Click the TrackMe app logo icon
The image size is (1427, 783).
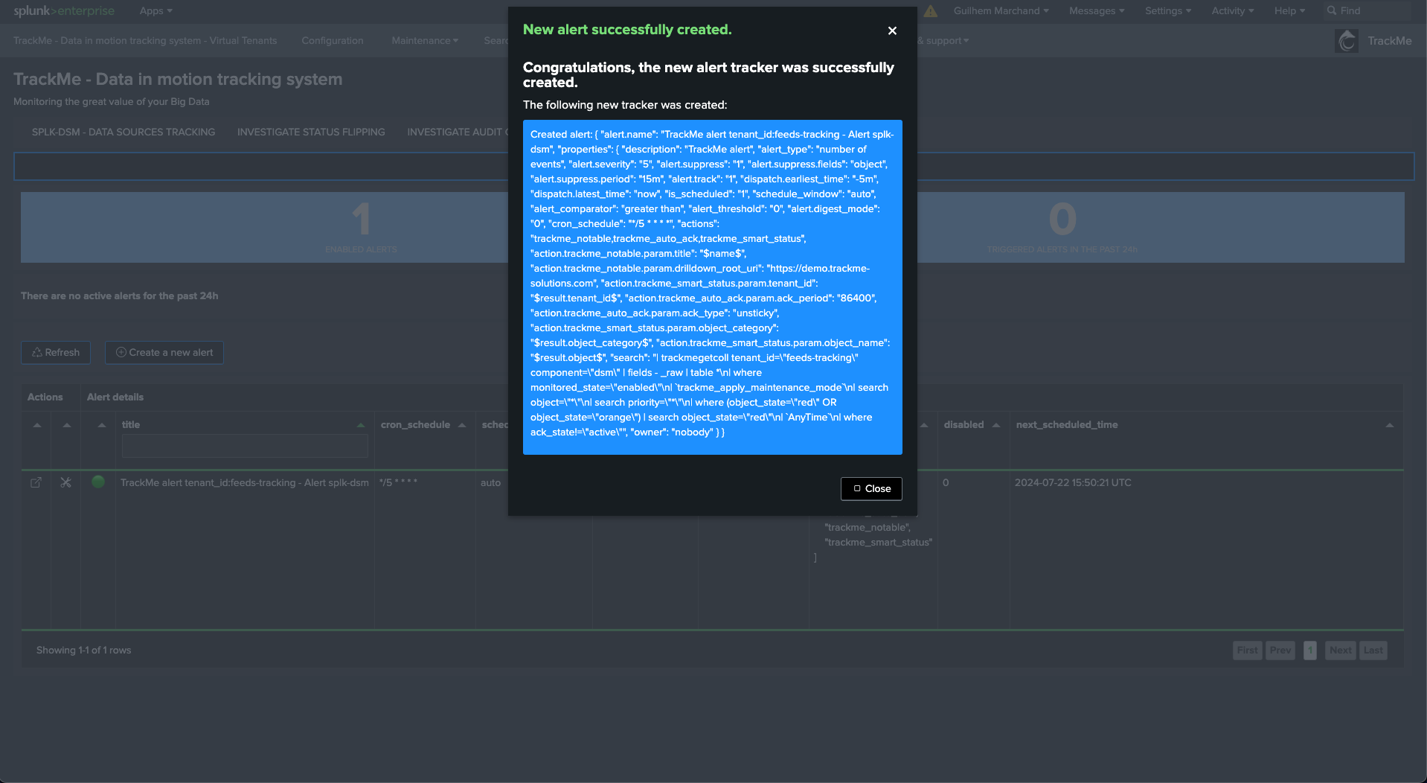pos(1347,40)
